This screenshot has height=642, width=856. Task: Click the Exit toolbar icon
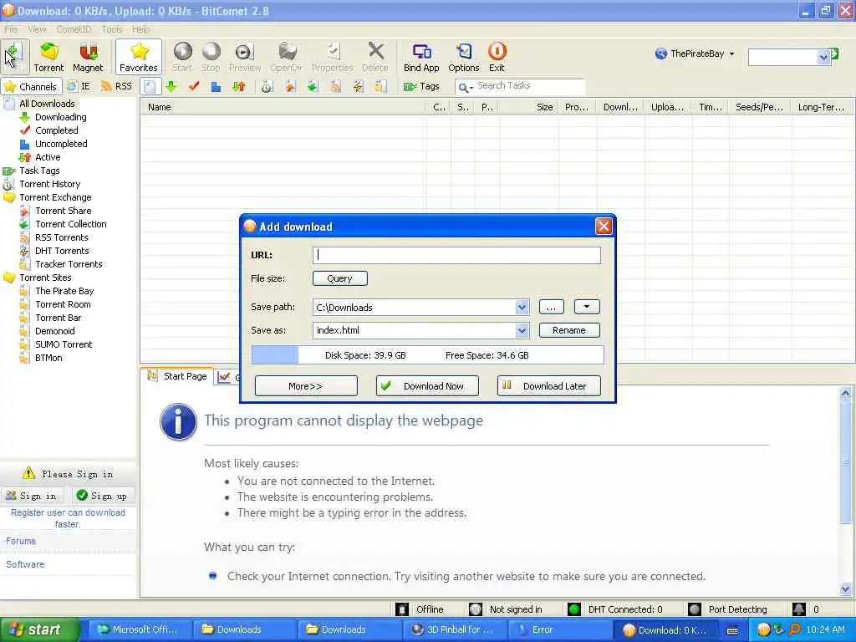pos(497,57)
